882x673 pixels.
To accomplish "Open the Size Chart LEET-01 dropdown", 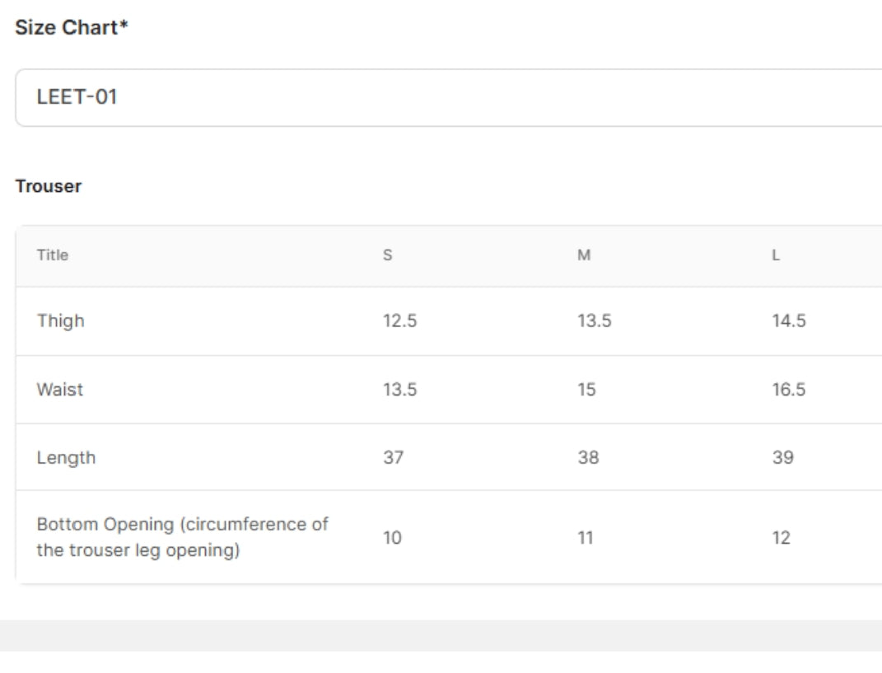I will [x=448, y=97].
